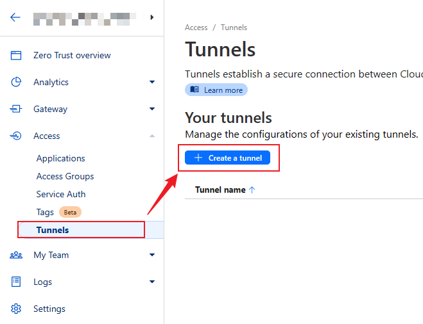Screen dimensions: 423x324
Task: Expand the Analytics dropdown arrow
Action: [x=152, y=83]
